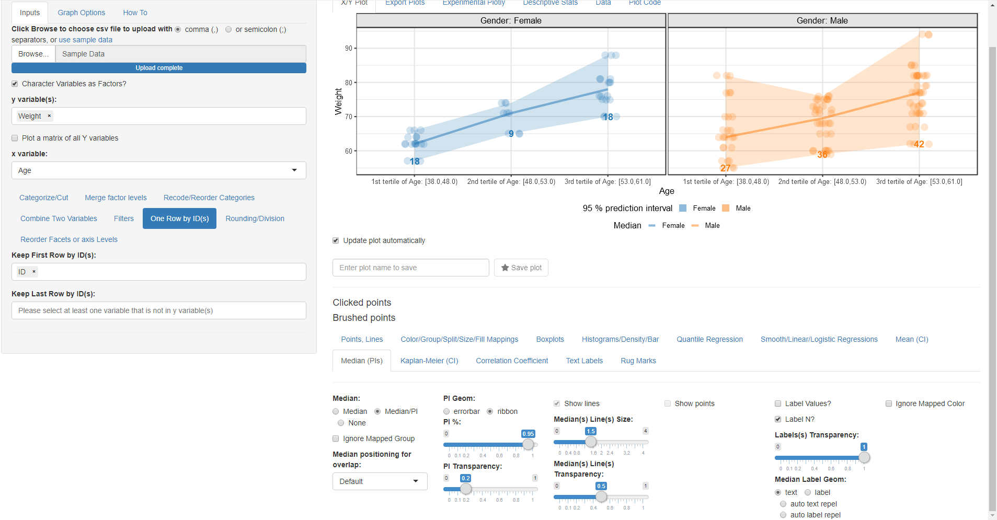Open Rug Marks tab
The width and height of the screenshot is (997, 520).
(x=638, y=361)
